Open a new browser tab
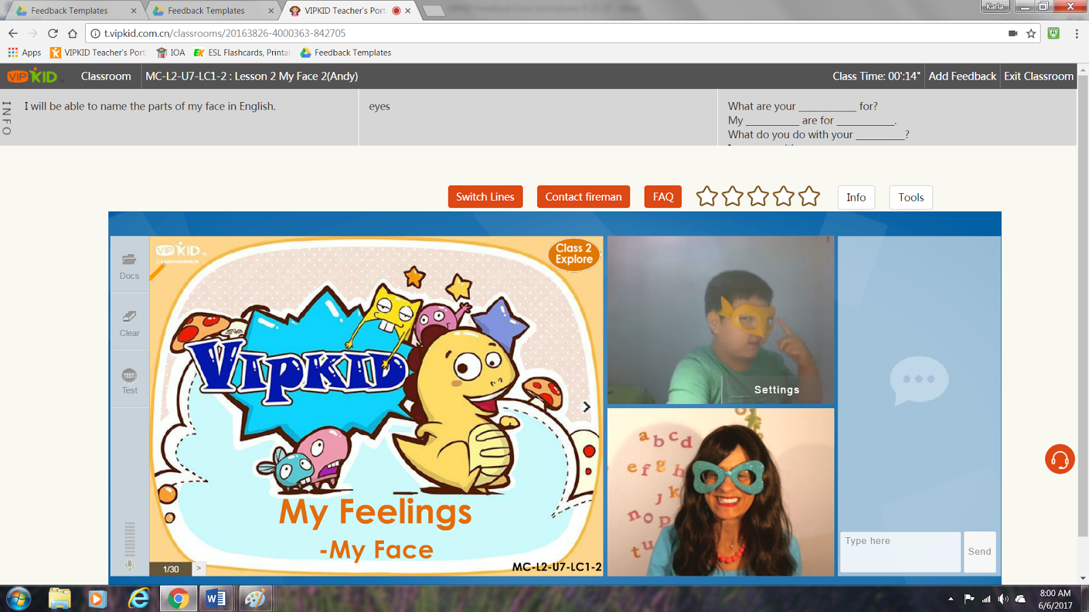The width and height of the screenshot is (1089, 612). pos(433,11)
